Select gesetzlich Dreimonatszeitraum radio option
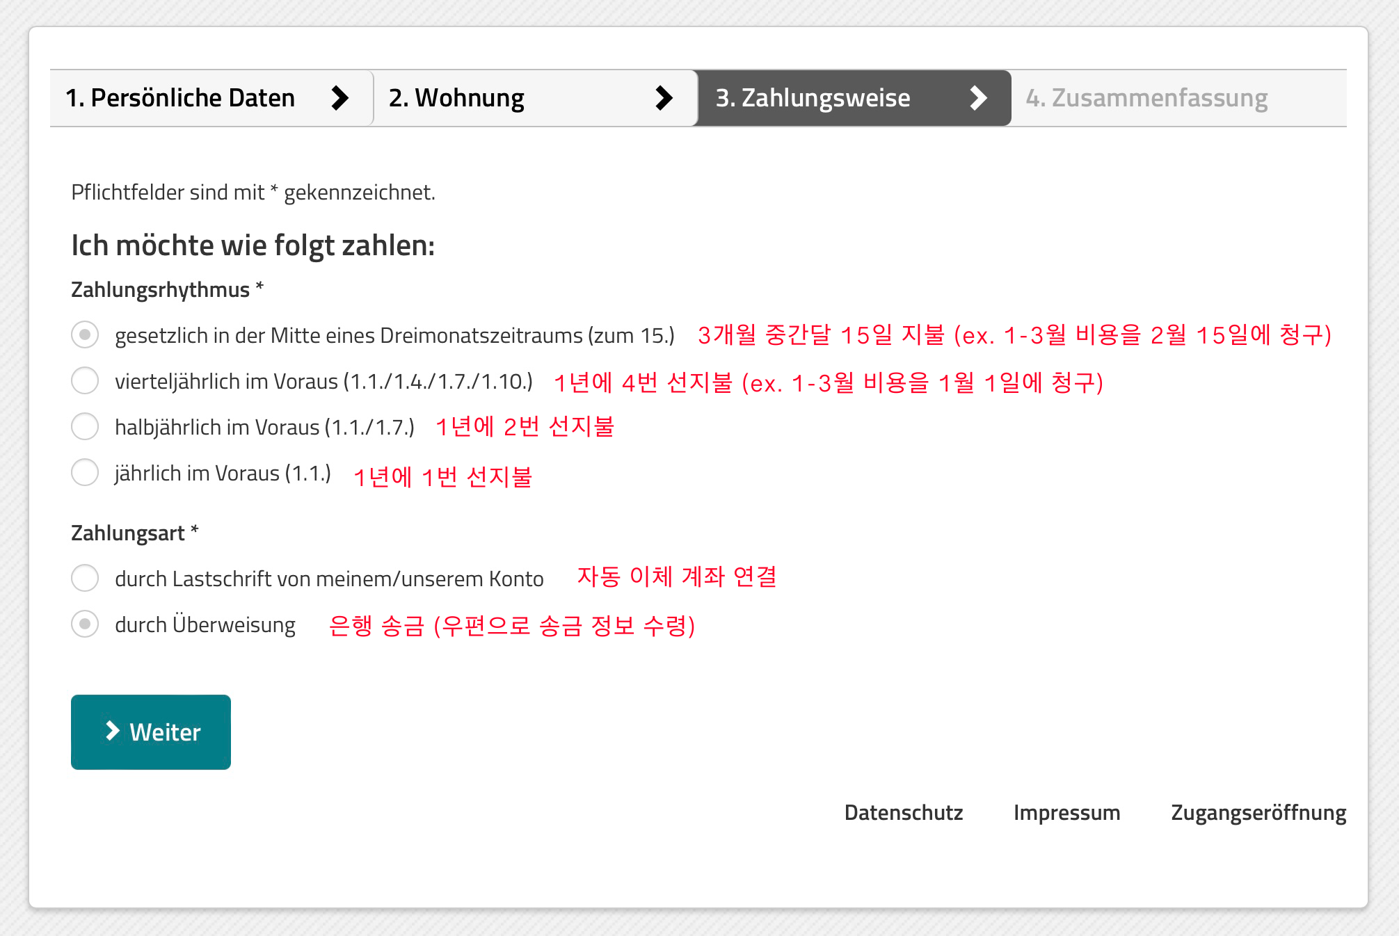Image resolution: width=1399 pixels, height=936 pixels. click(x=85, y=334)
